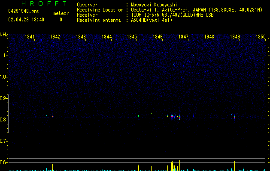
Task: Click frequency axis label 1.0
Action: pos(3,77)
